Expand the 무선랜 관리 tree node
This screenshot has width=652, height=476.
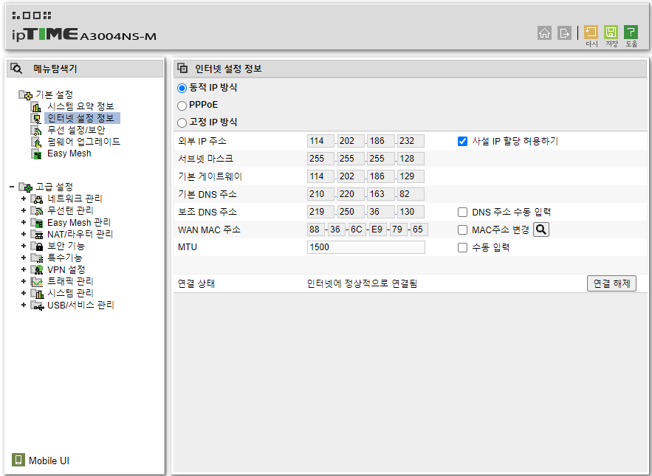24,210
